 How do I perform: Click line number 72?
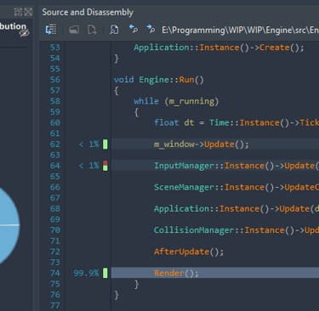click(x=55, y=252)
